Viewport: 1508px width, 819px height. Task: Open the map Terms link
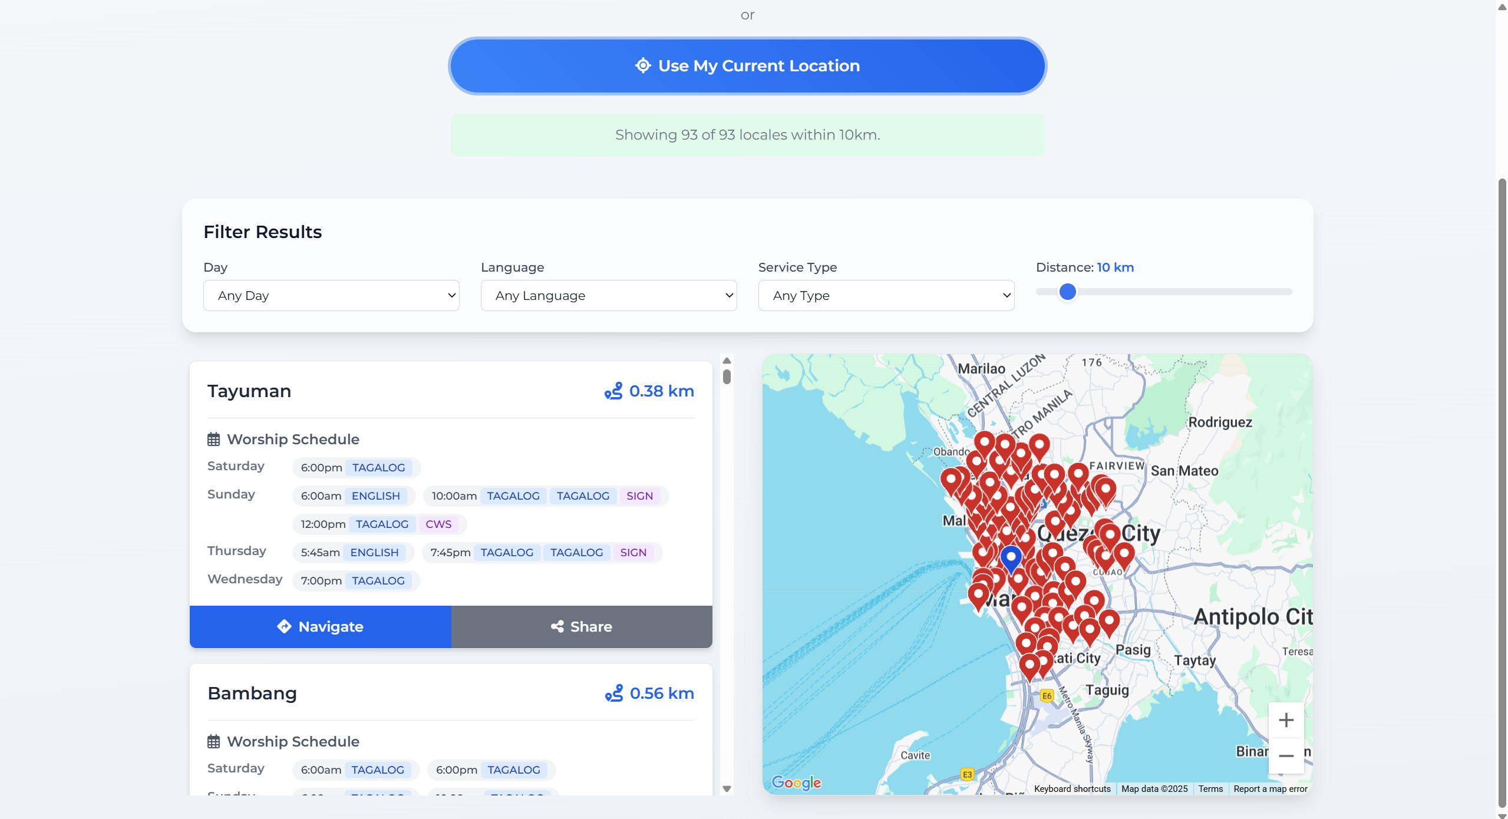click(x=1210, y=789)
